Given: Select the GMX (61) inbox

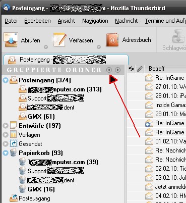Looking at the screenshot, I should point(41,117).
